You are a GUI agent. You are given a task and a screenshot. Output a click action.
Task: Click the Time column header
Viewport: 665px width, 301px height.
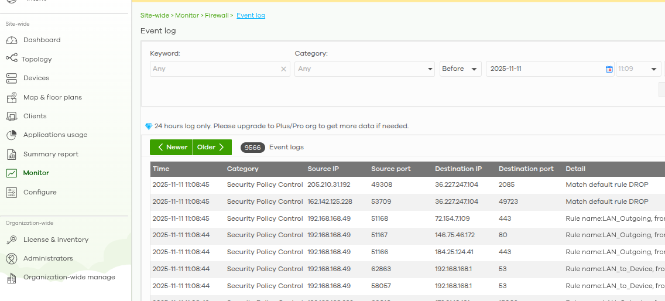click(x=161, y=169)
